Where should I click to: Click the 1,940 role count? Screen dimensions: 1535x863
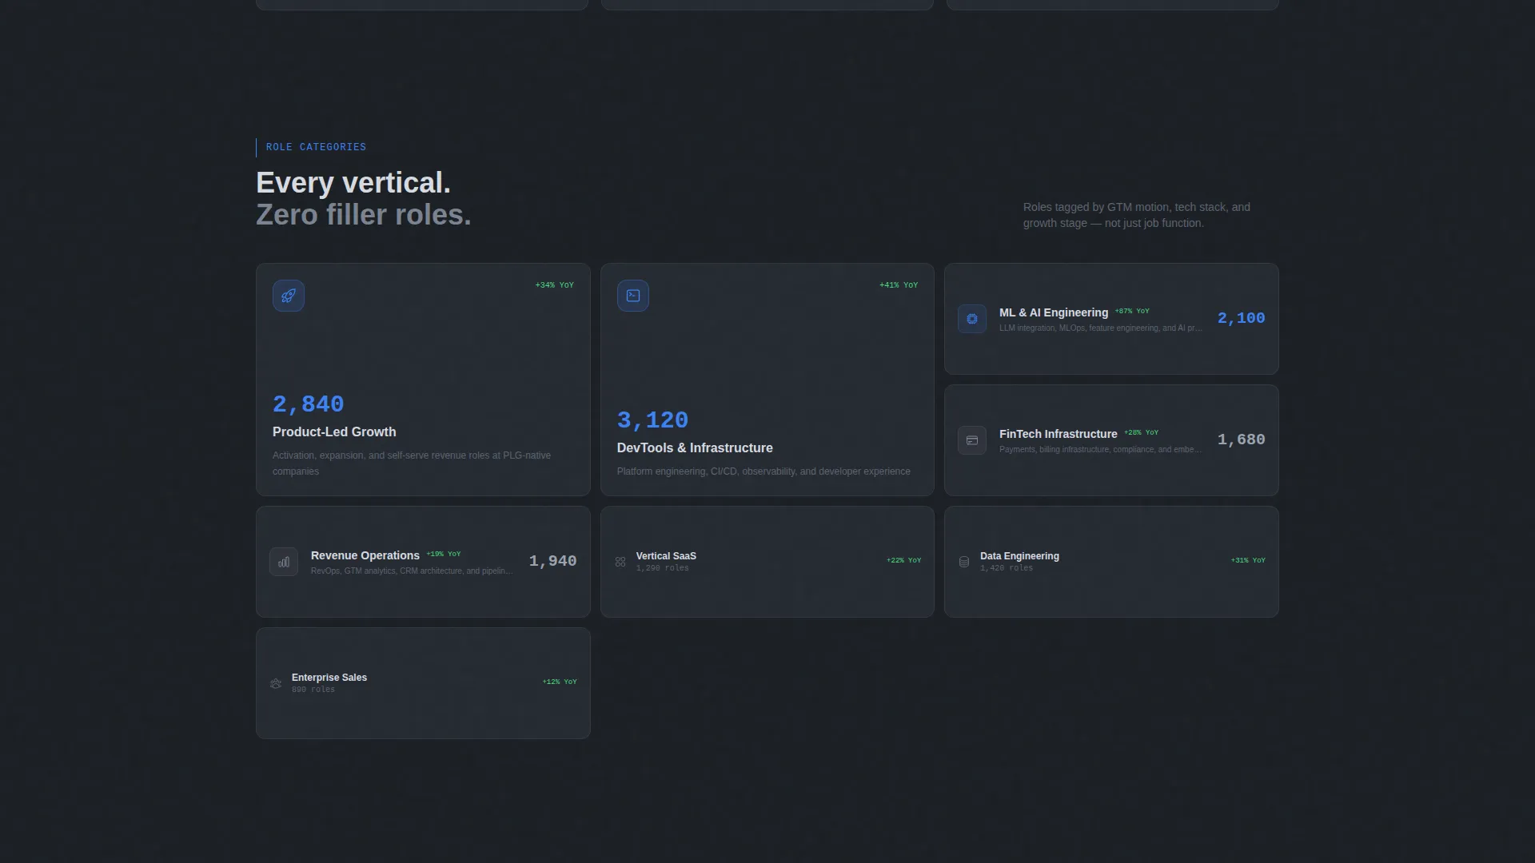[x=552, y=561]
